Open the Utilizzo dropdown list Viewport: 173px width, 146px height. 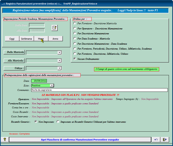tap(59, 68)
